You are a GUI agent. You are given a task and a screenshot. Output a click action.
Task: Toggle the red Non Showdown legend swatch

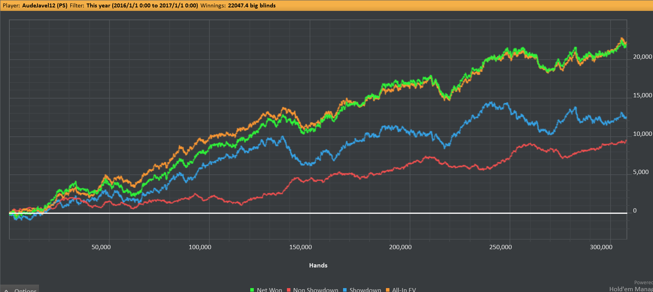[288, 290]
